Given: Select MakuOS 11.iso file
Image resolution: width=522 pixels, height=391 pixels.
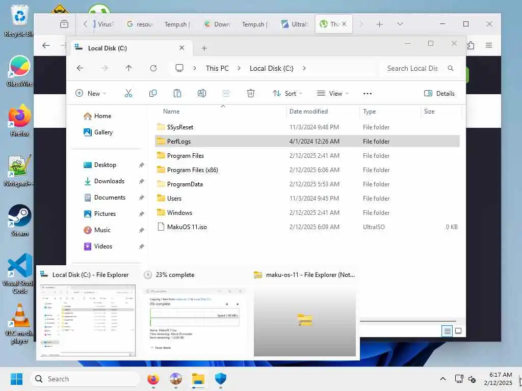Looking at the screenshot, I should 307,227.
